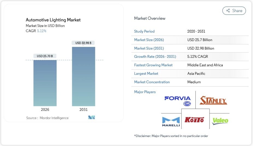Click the Stanley logo
Screen dimensions: 253x146
click(213, 101)
